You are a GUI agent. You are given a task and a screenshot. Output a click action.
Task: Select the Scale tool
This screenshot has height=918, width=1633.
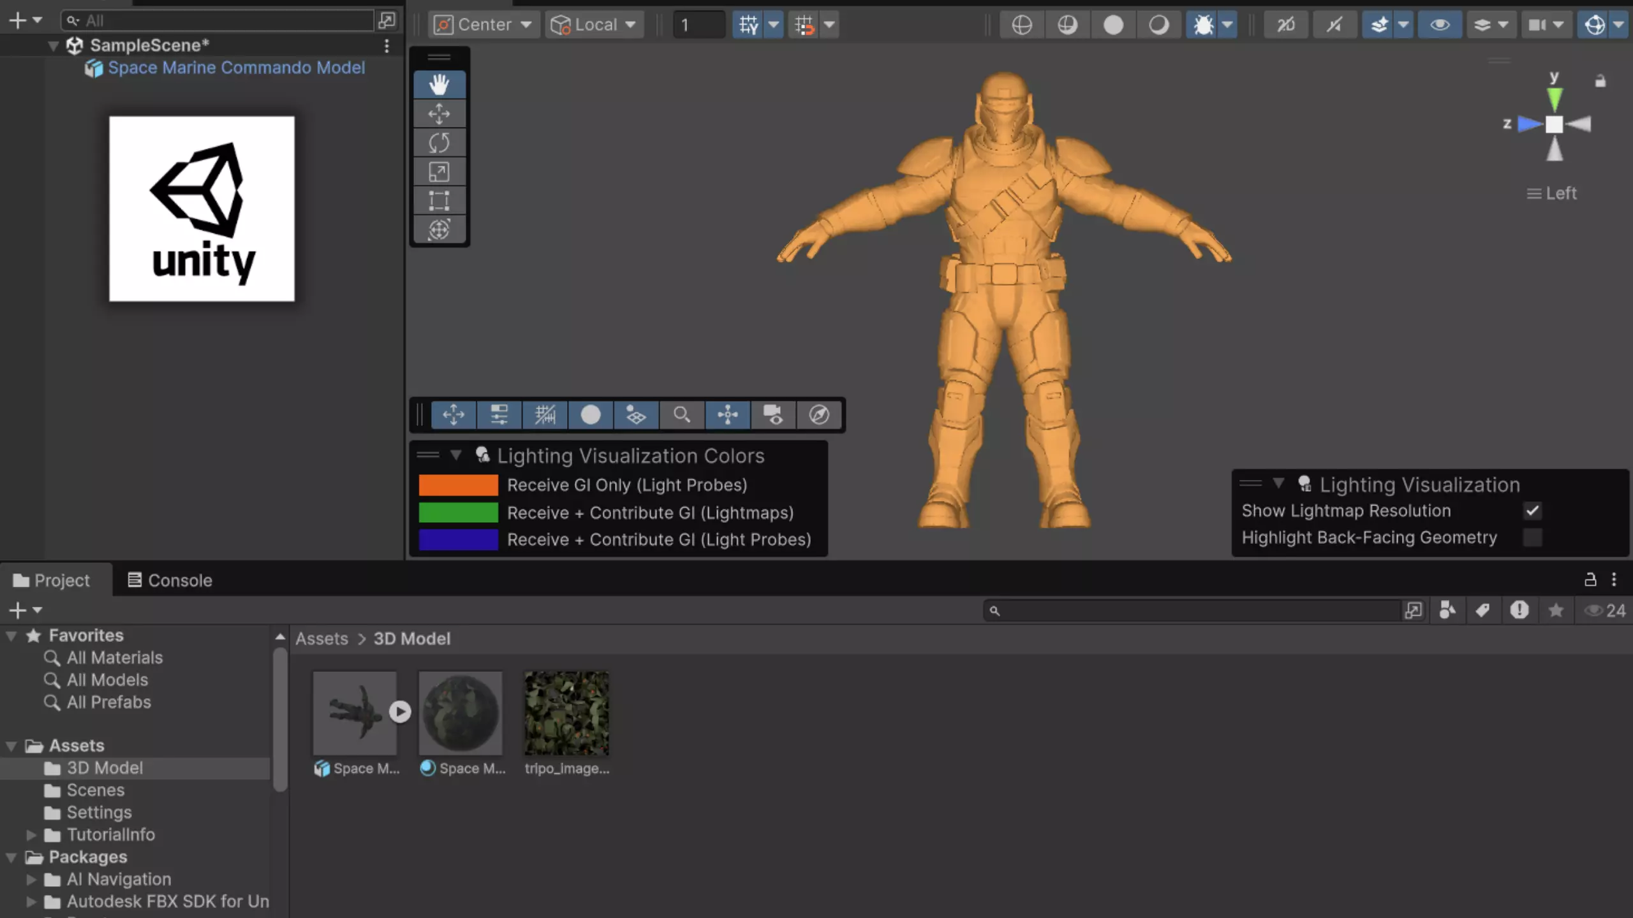pos(439,171)
